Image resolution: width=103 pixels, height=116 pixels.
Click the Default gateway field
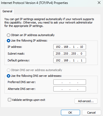[70, 60]
